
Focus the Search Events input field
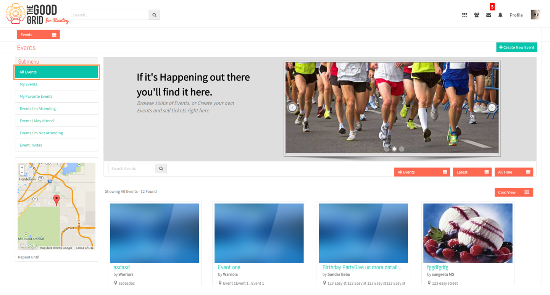[x=132, y=168]
